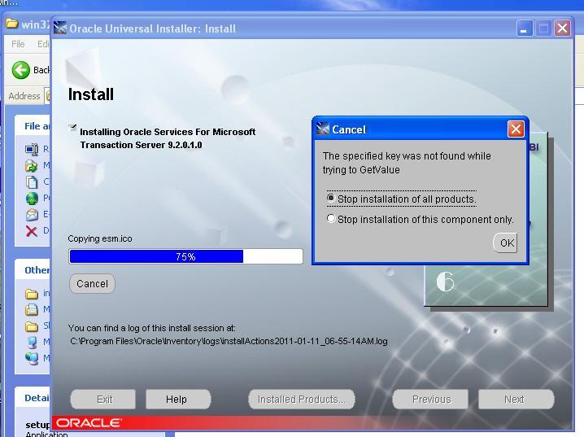Click the Cancel dialog title icon
The width and height of the screenshot is (584, 437).
(x=323, y=129)
